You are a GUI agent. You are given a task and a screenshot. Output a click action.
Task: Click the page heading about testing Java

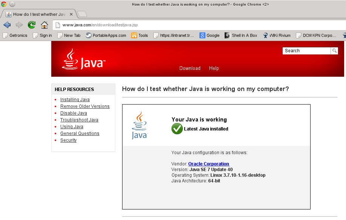(205, 89)
